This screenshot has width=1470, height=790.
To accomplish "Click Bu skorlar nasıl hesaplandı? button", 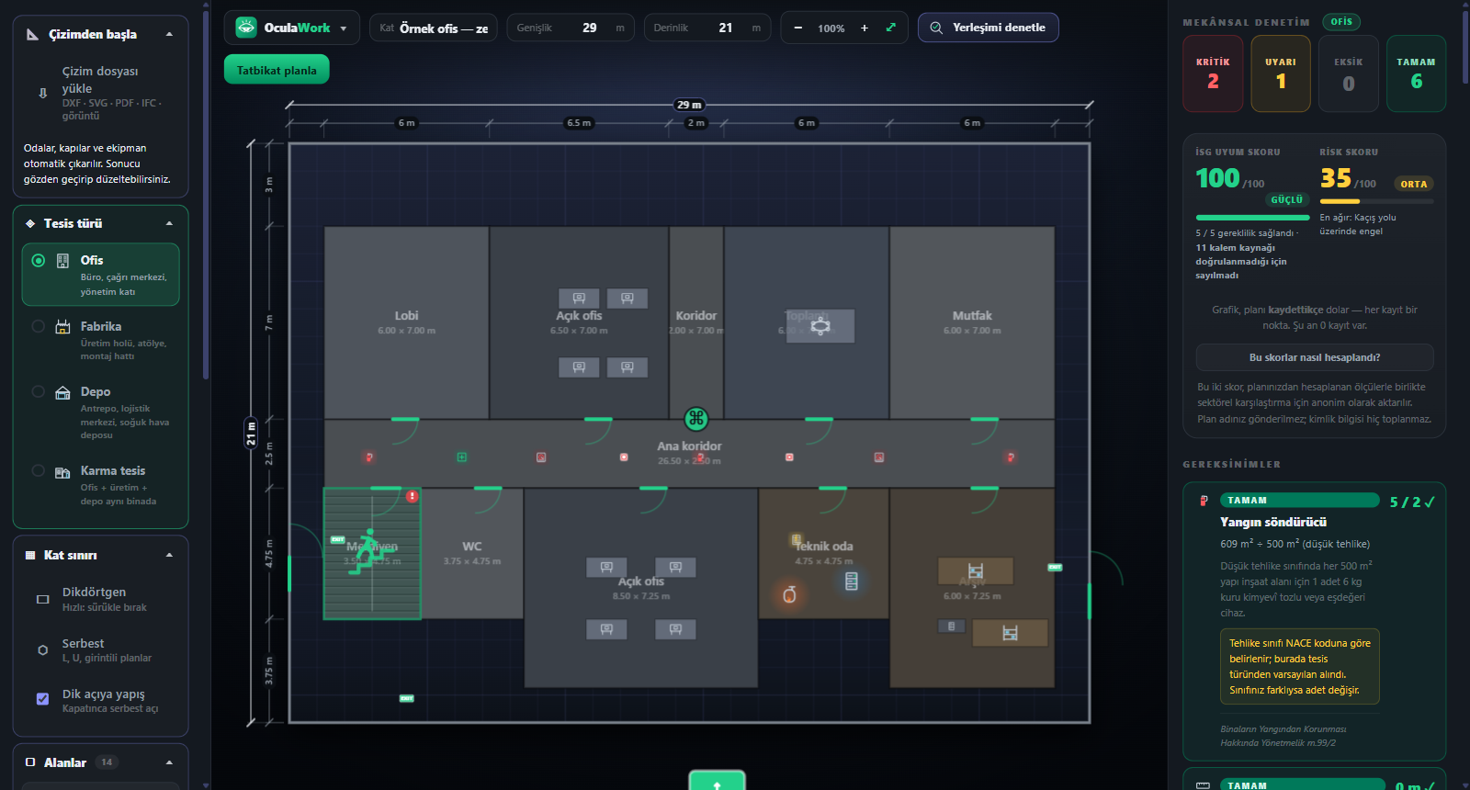I will coord(1315,357).
